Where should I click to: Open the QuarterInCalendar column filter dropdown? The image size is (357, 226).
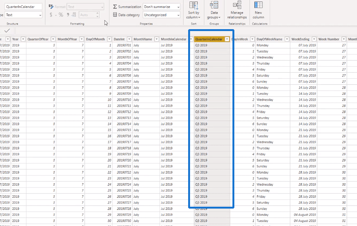pos(227,39)
